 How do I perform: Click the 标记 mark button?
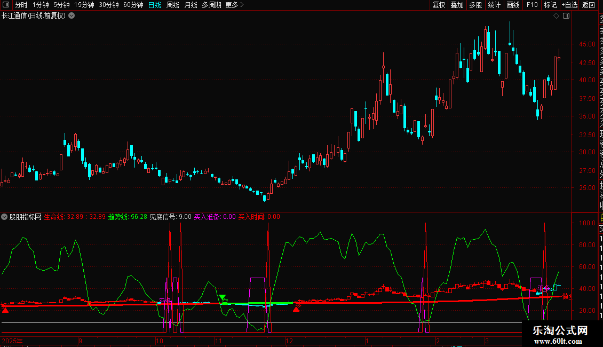550,5
